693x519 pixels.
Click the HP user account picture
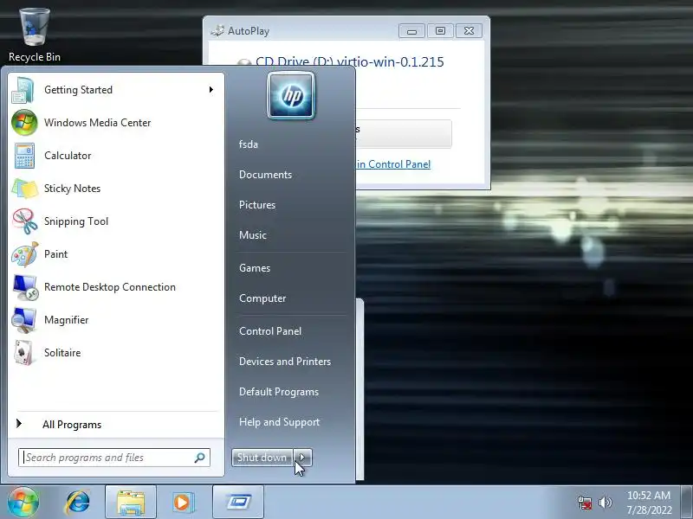[x=291, y=95]
